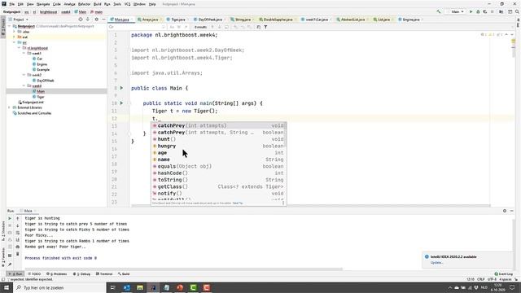Click expand-all icon in Project panel header
521x293 pixels.
88,20
